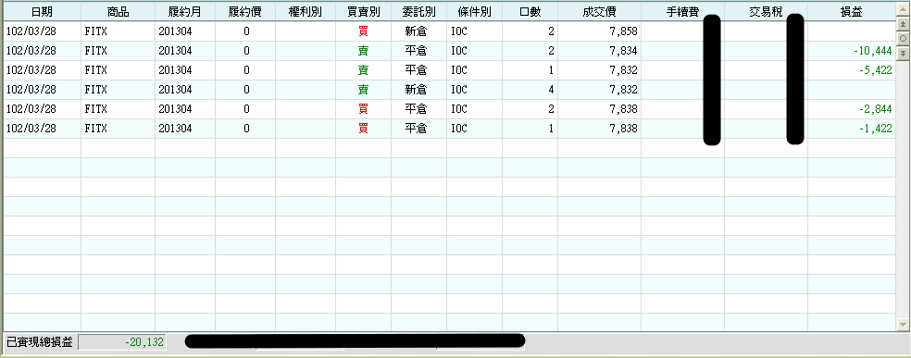Click the 履約價 column header
The width and height of the screenshot is (911, 358).
(x=245, y=12)
